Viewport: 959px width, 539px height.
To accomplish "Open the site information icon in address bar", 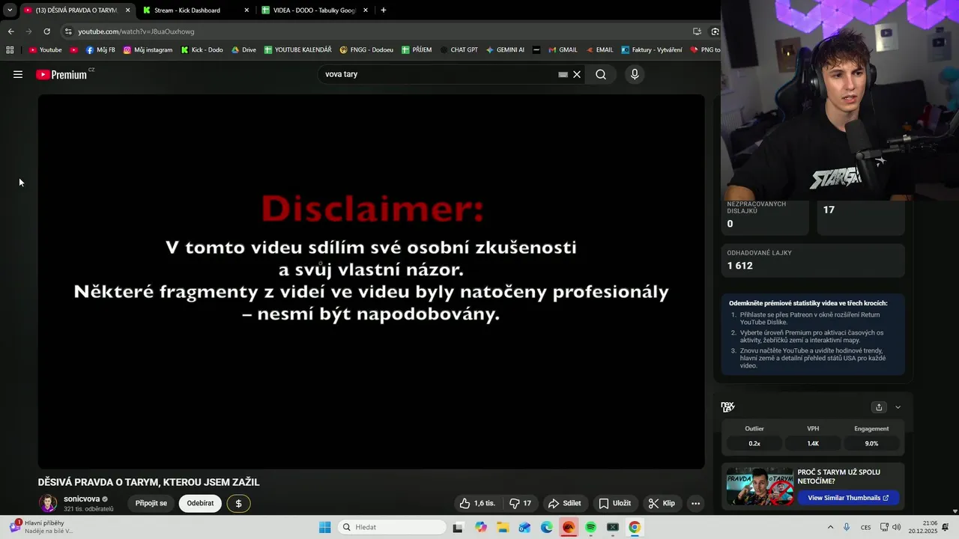I will coord(68,31).
